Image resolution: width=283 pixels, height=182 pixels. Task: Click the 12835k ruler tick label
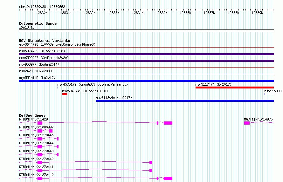[162, 13]
